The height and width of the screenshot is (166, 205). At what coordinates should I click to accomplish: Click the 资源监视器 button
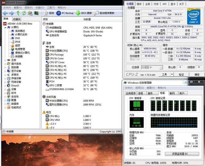pos(182,154)
